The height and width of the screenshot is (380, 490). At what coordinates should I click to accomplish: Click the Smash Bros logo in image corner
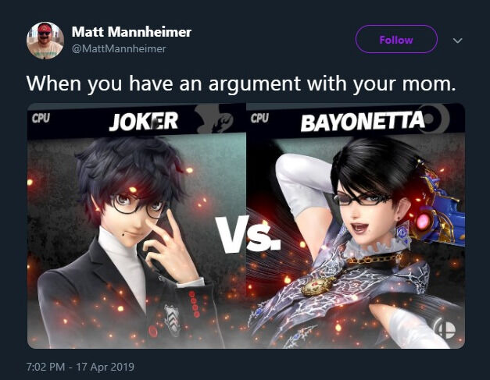pos(445,329)
